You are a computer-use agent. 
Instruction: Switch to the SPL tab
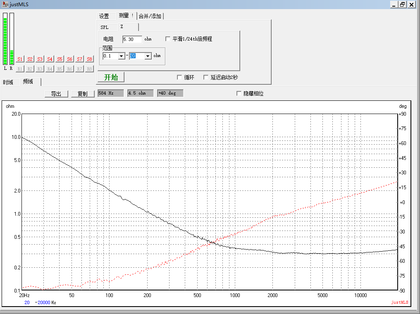105,27
